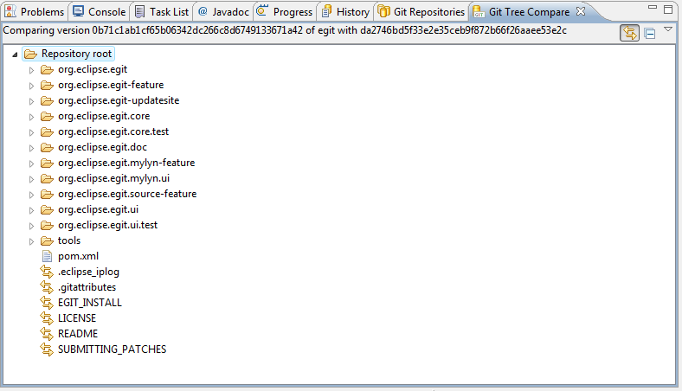This screenshot has height=391, width=682.
Task: Click the Javadoc tab icon
Action: (203, 11)
